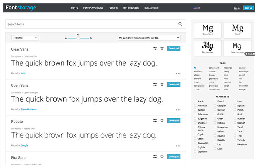258x168 pixels.
Task: Click the font size slider handle
Action: point(78,38)
